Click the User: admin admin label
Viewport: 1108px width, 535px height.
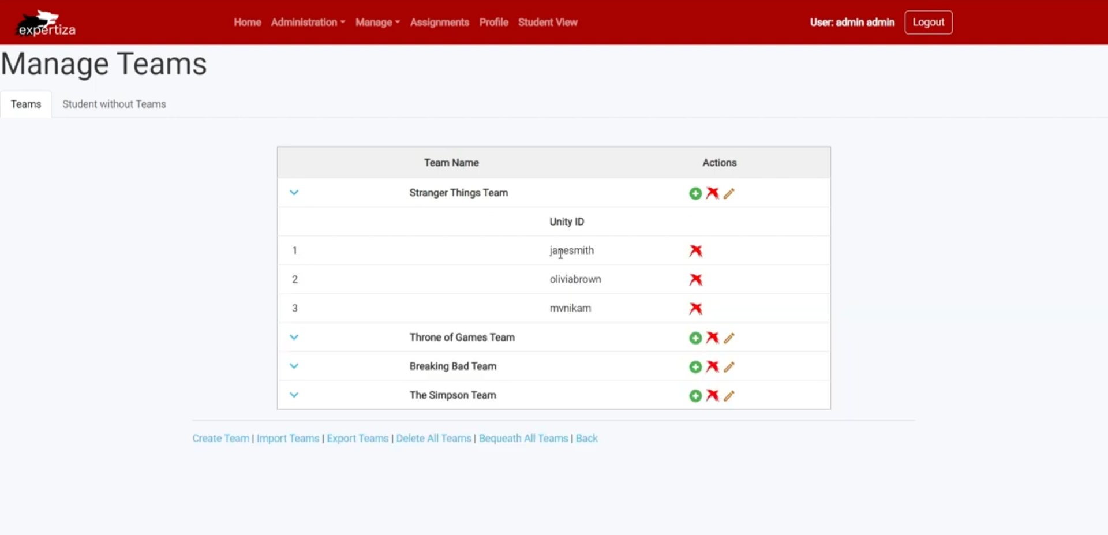pos(852,22)
